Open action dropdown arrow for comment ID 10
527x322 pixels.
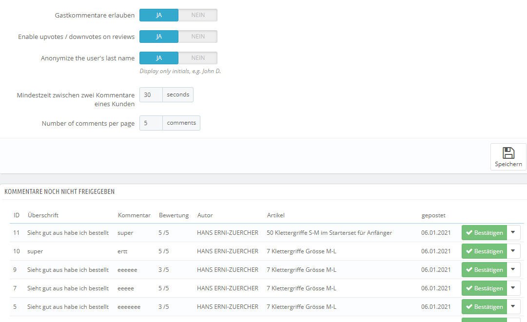pos(513,251)
